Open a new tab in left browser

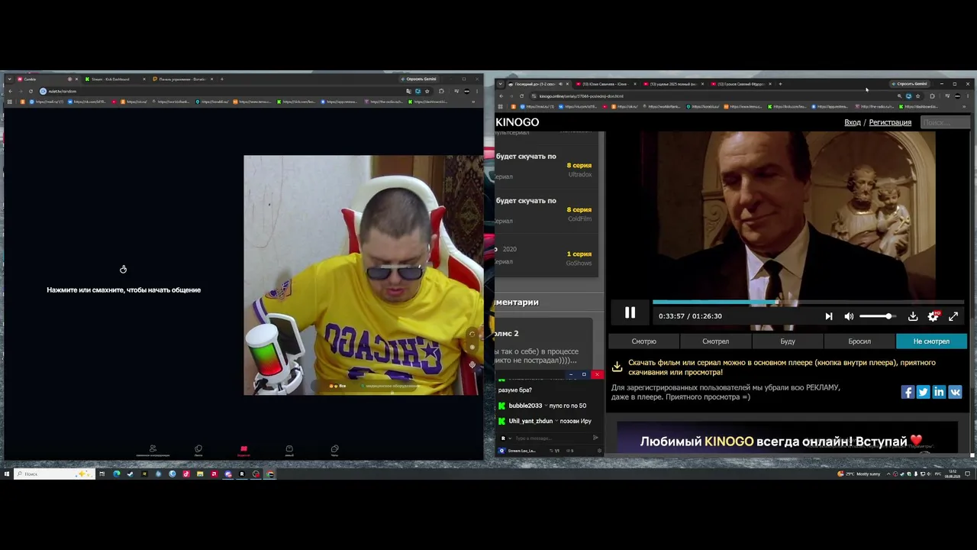(222, 79)
